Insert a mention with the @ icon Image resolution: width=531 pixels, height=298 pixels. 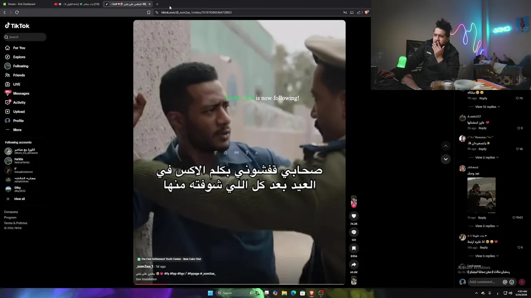point(505,282)
